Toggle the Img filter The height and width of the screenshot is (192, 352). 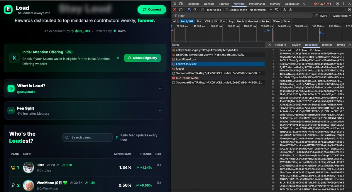231,21
